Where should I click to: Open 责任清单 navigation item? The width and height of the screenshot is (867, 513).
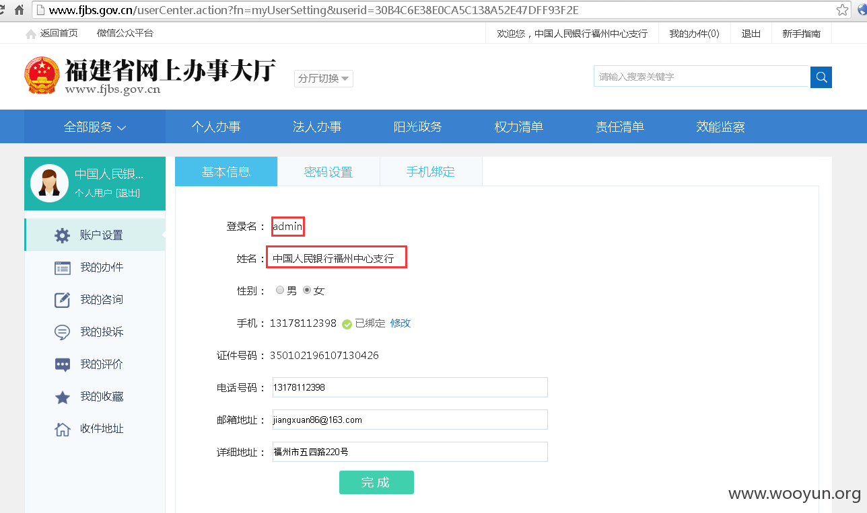click(620, 126)
